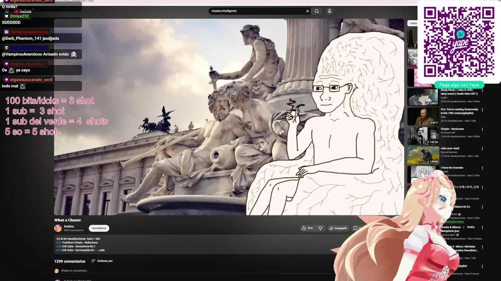Screen dimensions: 501x281
Task: Open Chopin - Nocturnes thumbnail
Action: (x=423, y=136)
